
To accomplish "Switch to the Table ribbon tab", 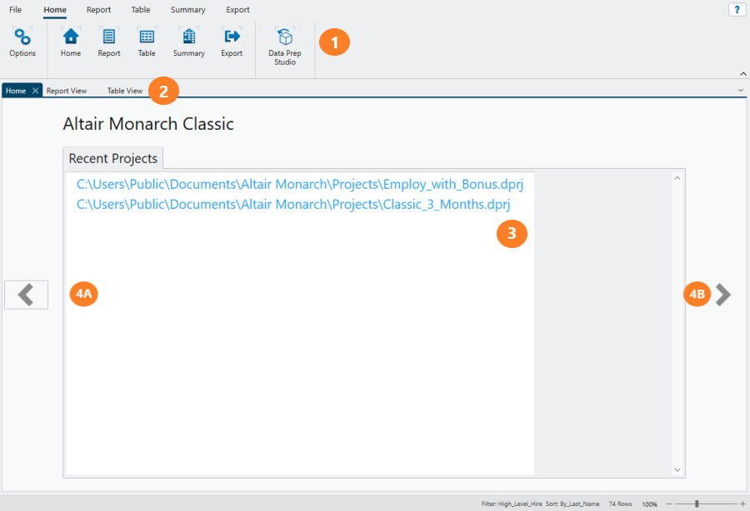I will pos(141,9).
